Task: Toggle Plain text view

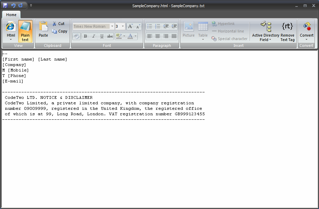Action: click(25, 31)
